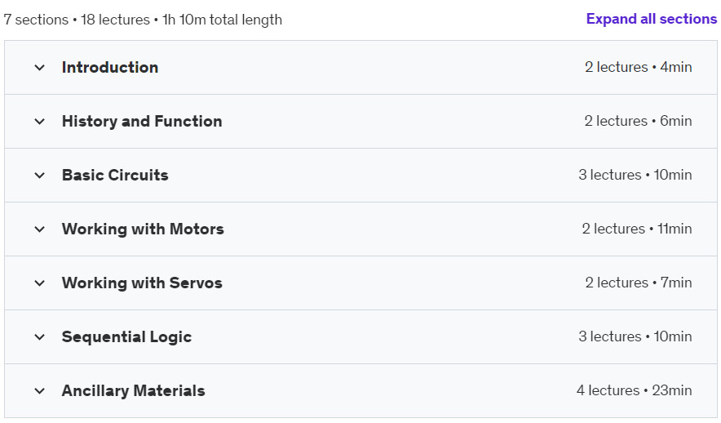This screenshot has width=721, height=423.
Task: Expand the Basic Circuits section title
Action: click(x=115, y=176)
